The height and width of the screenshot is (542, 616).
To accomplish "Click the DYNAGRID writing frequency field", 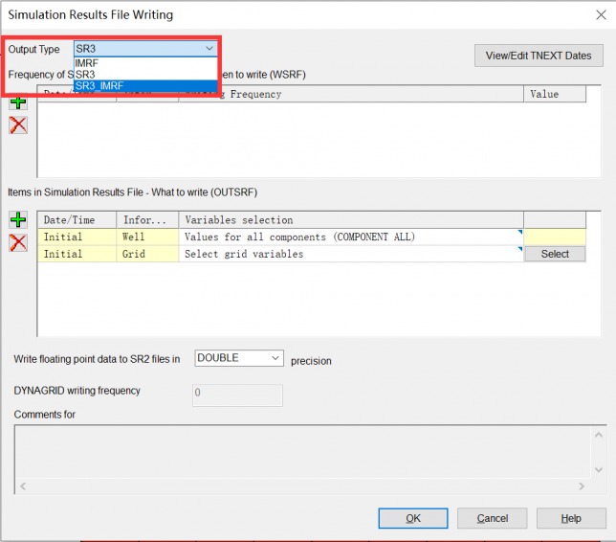I will pos(238,393).
